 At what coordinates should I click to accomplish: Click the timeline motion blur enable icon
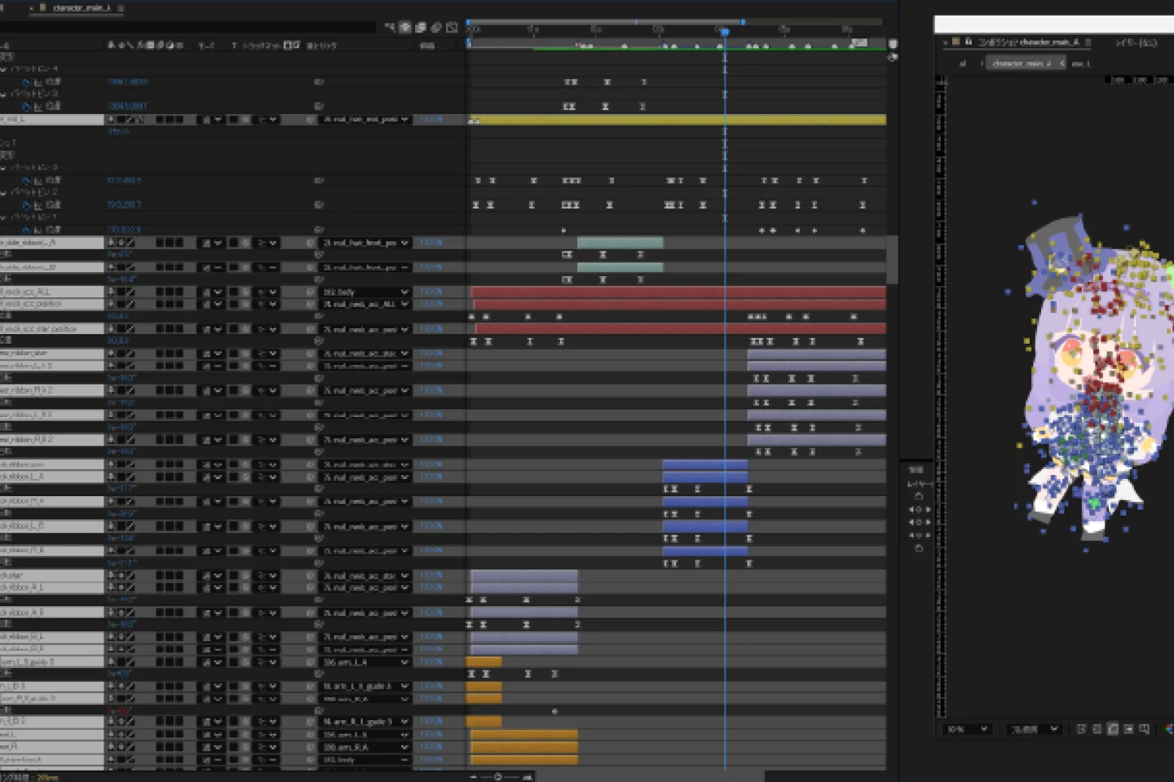coord(436,27)
